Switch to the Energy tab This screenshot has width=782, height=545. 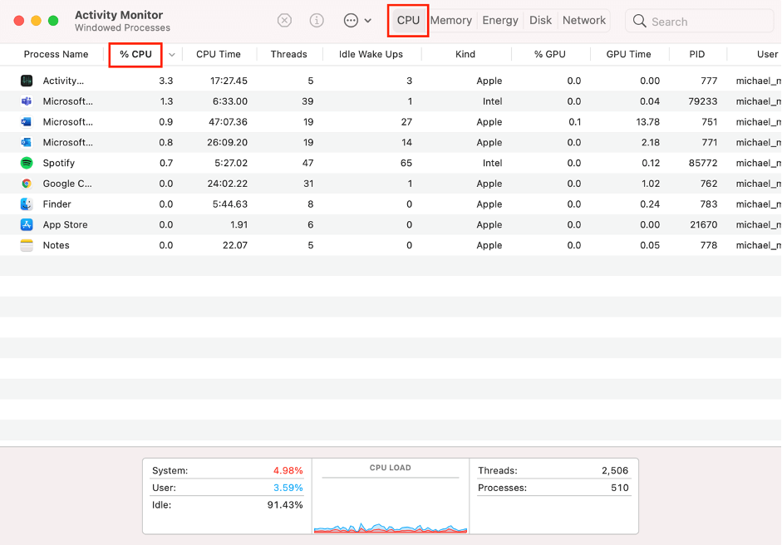tap(500, 21)
